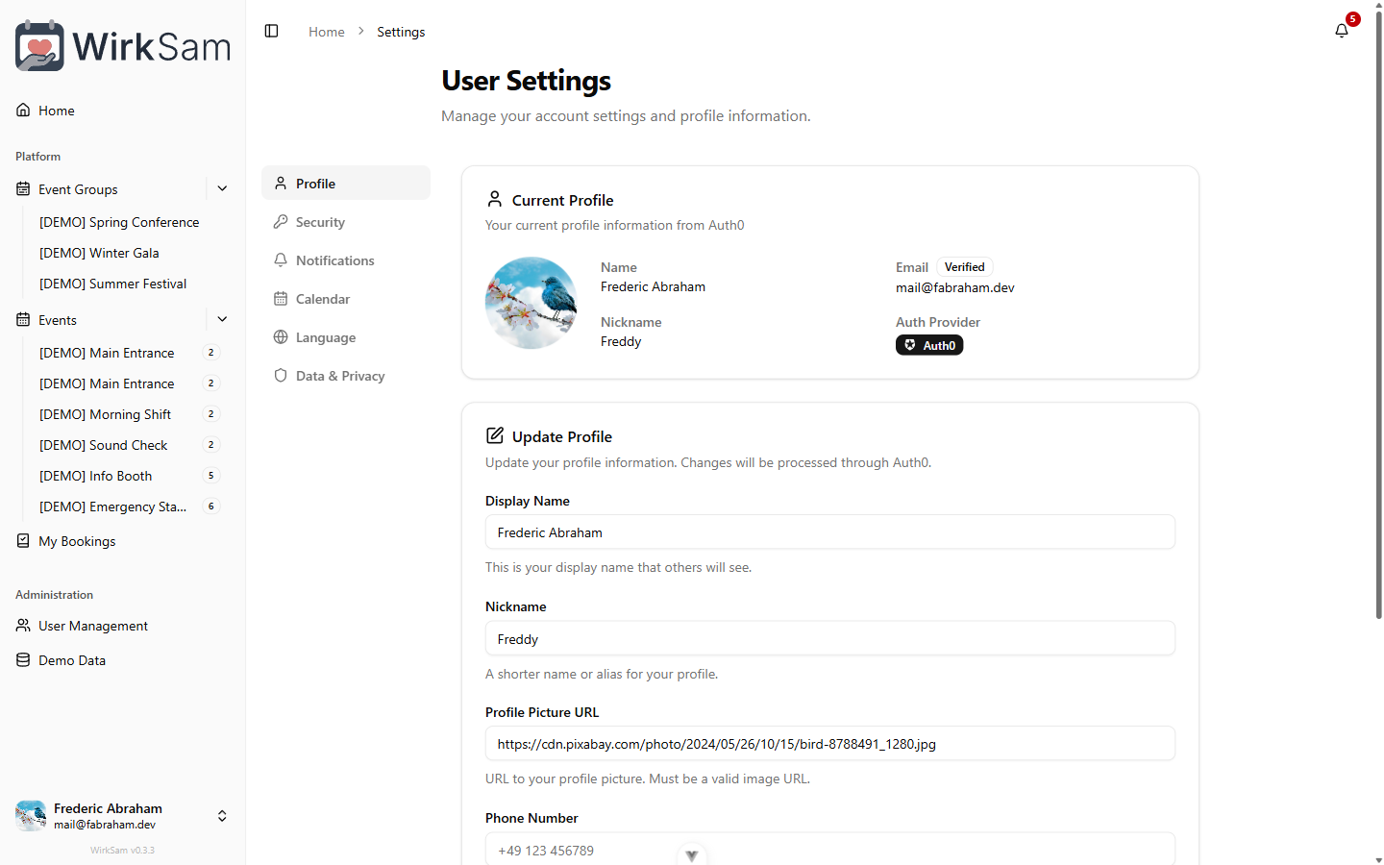
Task: Toggle the sidebar panel icon
Action: pos(271,32)
